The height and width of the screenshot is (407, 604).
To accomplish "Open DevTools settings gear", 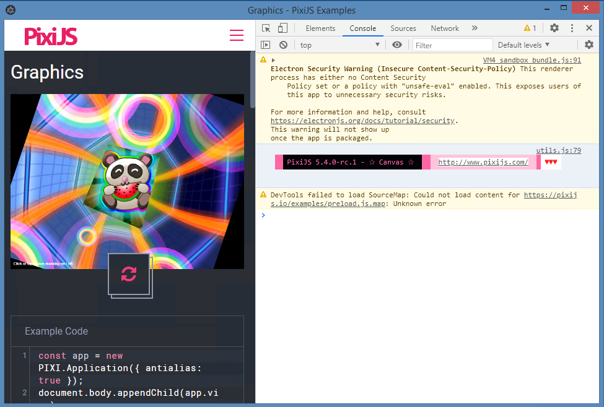I will pyautogui.click(x=554, y=28).
